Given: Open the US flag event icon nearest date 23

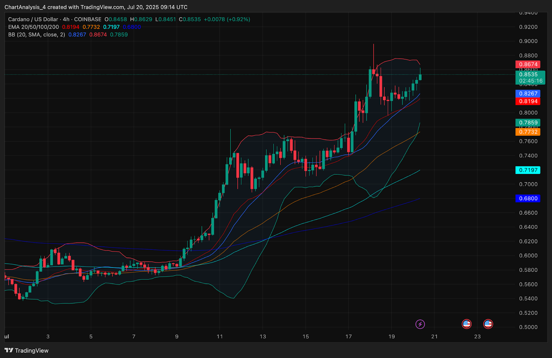Looking at the screenshot, I should (488, 324).
